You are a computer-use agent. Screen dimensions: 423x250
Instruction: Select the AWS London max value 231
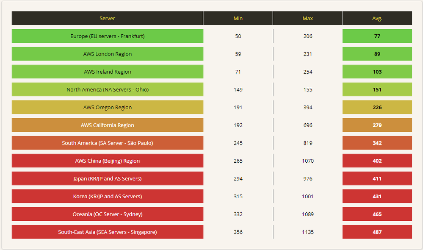(307, 54)
